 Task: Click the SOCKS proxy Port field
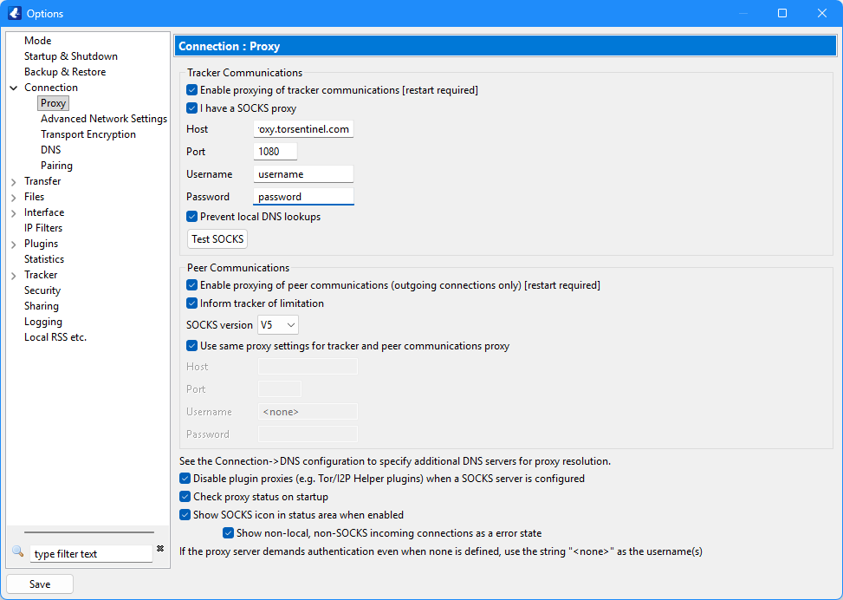point(275,151)
